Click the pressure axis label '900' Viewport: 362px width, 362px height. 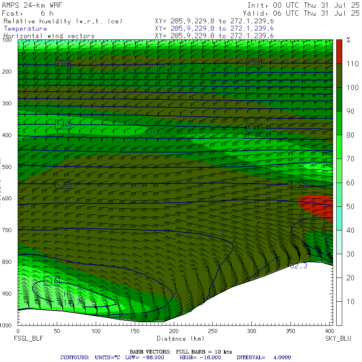coord(7,294)
